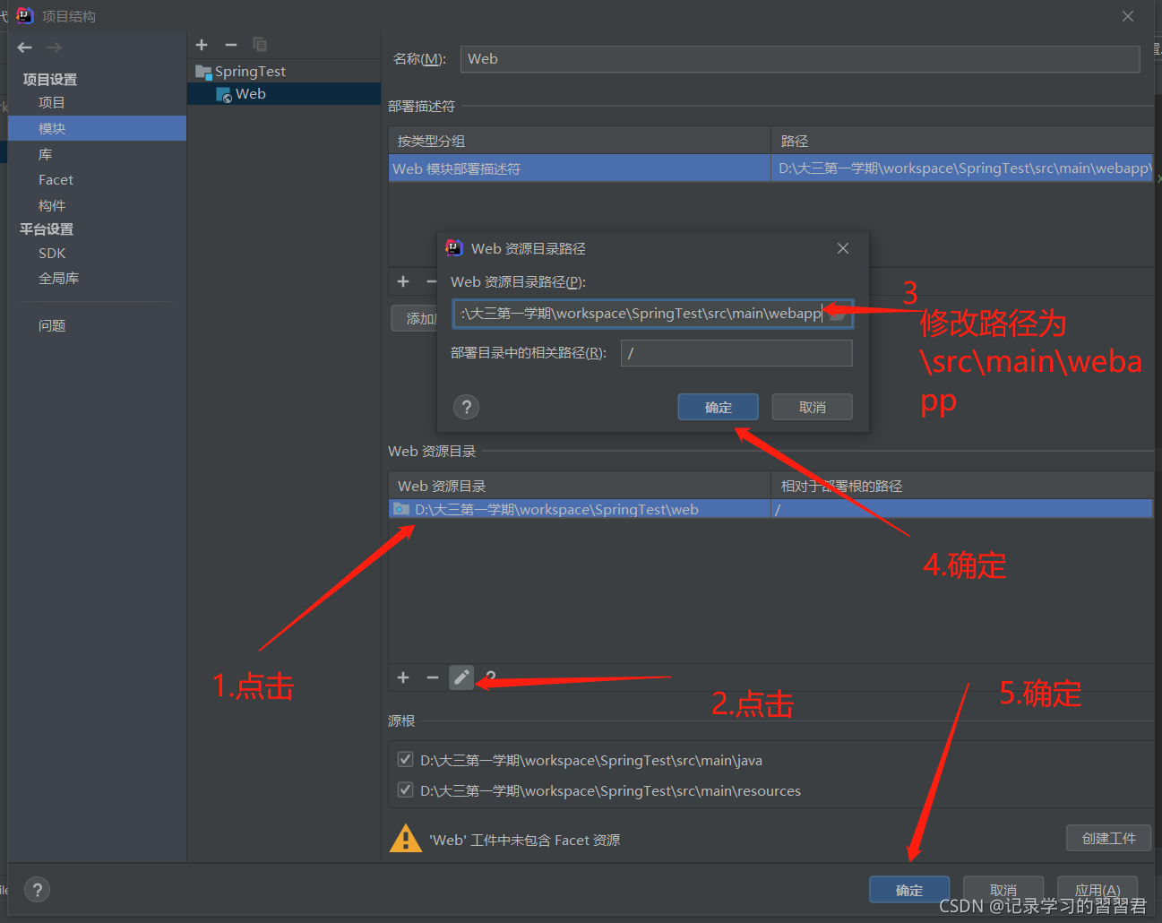
Task: Open the 模块 settings section
Action: pyautogui.click(x=52, y=129)
